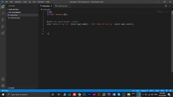The height and width of the screenshot is (97, 173).
Task: Click the CRLF end-of-line selector
Action: pyautogui.click(x=157, y=91)
